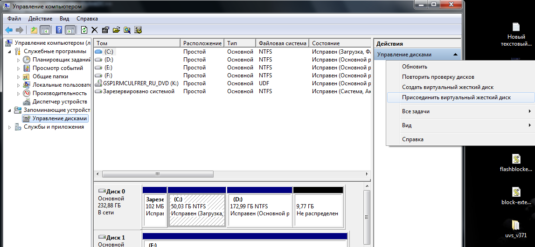This screenshot has height=247, width=535.
Task: Select Управление дисками in tree
Action: 59,118
